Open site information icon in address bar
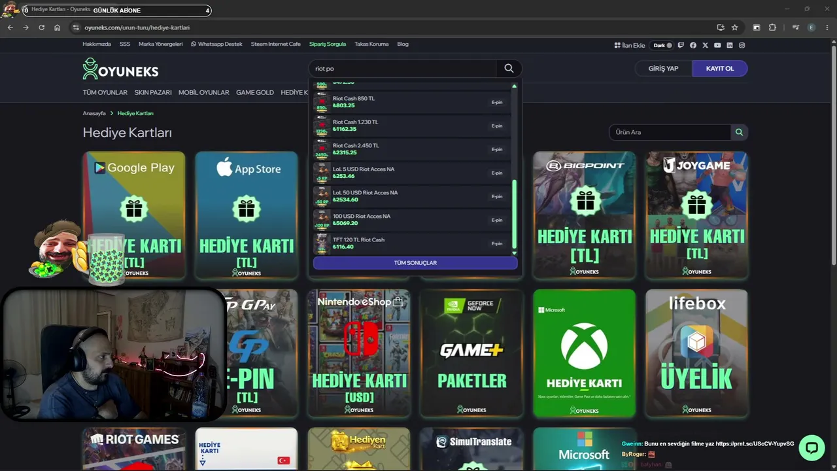Image resolution: width=837 pixels, height=471 pixels. pyautogui.click(x=76, y=27)
